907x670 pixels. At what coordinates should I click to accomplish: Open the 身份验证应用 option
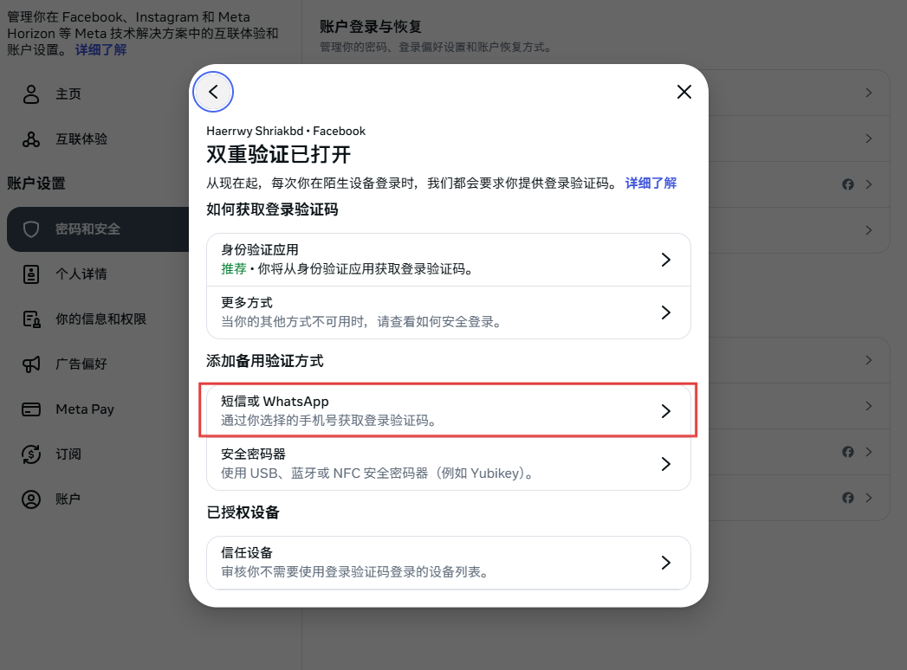pyautogui.click(x=448, y=260)
